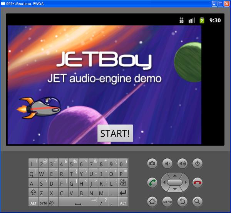Click the volume down button
The width and height of the screenshot is (231, 213).
[x=167, y=163]
